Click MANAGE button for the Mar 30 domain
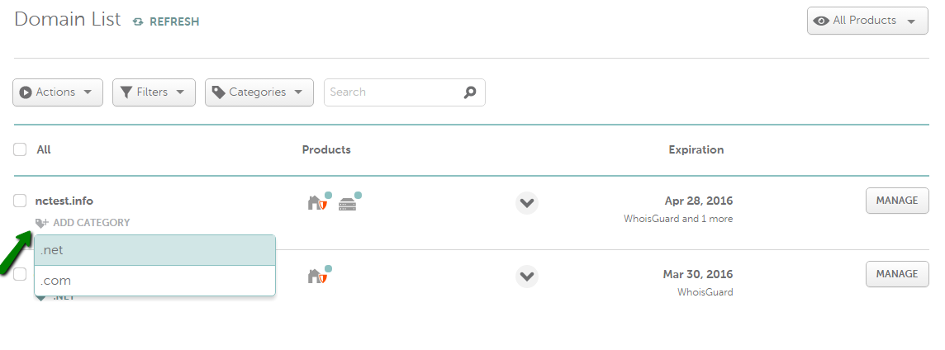This screenshot has width=945, height=350. [897, 274]
